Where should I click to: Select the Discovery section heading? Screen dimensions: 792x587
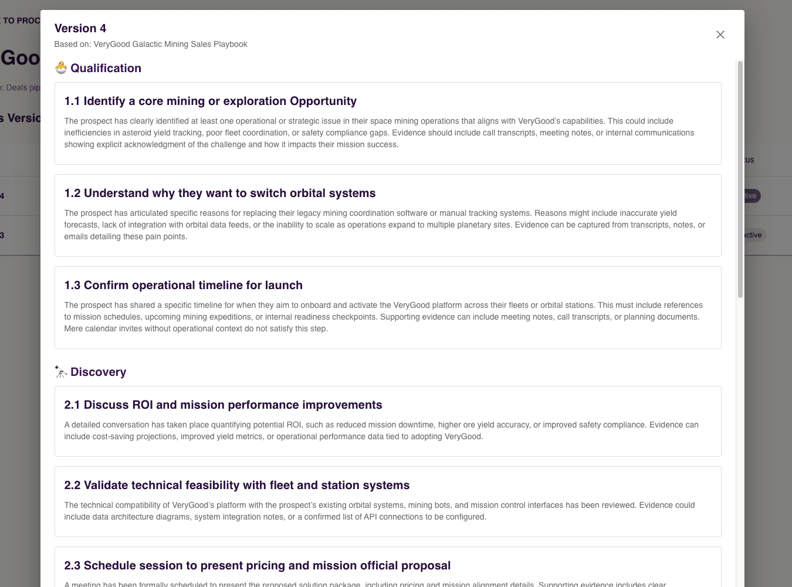coord(99,372)
